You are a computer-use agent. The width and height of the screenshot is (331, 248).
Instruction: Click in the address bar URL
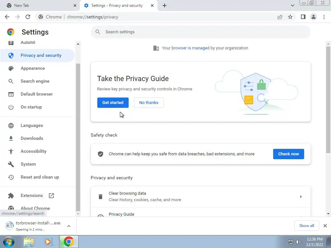click(93, 17)
